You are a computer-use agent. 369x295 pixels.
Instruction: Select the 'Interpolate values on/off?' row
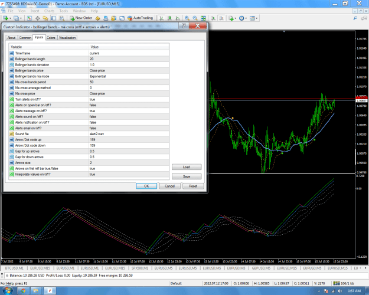pos(89,174)
